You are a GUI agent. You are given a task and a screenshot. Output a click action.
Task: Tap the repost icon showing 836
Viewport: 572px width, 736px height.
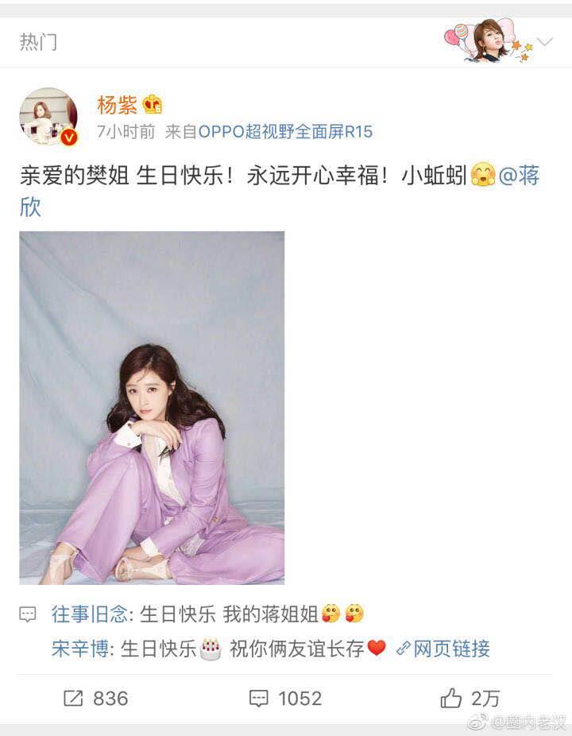(73, 699)
